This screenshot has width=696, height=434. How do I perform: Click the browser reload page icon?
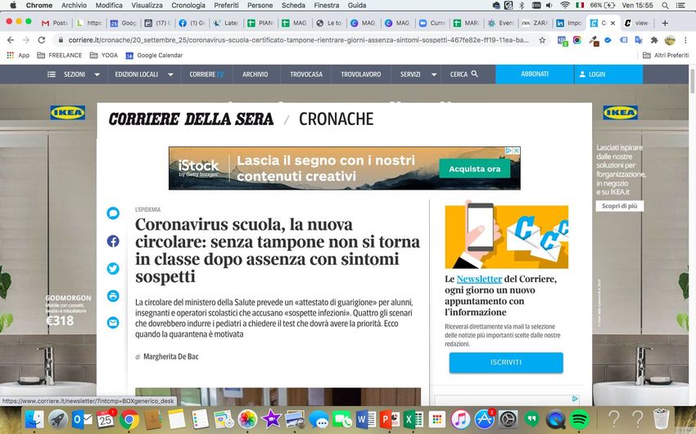pos(41,39)
